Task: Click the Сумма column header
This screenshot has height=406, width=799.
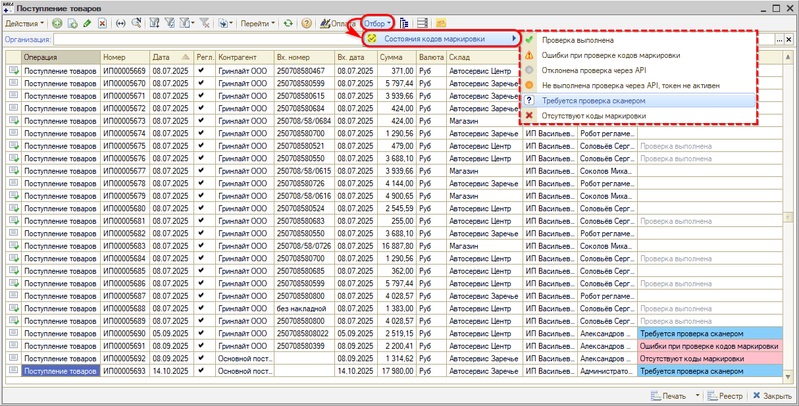Action: (396, 57)
